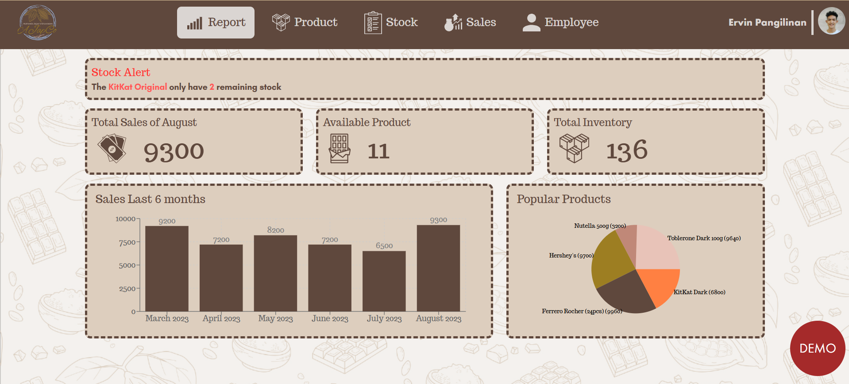Click the Nutella 500g (3200) label

pos(600,226)
